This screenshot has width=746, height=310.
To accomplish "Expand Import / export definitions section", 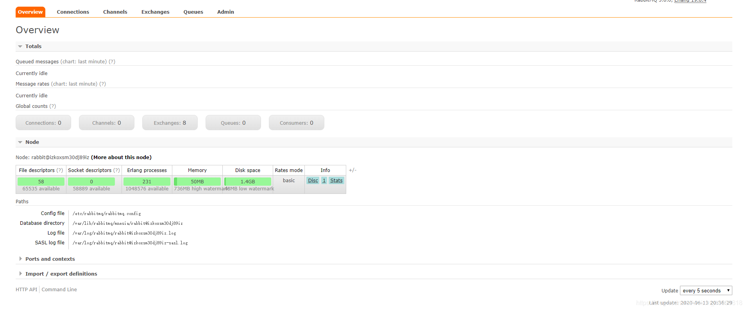I will pyautogui.click(x=61, y=274).
